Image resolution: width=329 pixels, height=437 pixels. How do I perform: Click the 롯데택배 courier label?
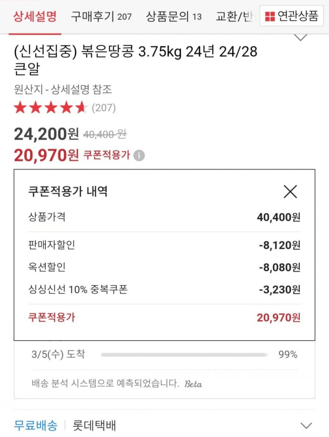click(94, 425)
